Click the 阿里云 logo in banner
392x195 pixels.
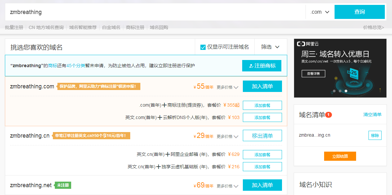coord(308,44)
